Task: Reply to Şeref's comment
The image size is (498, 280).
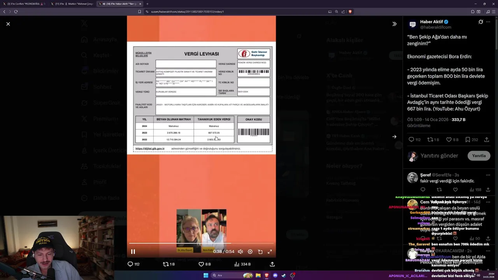Action: click(x=423, y=190)
